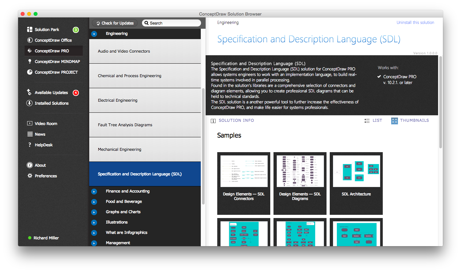Expand the Graphs and Charts category
461x272 pixels.
coord(94,212)
